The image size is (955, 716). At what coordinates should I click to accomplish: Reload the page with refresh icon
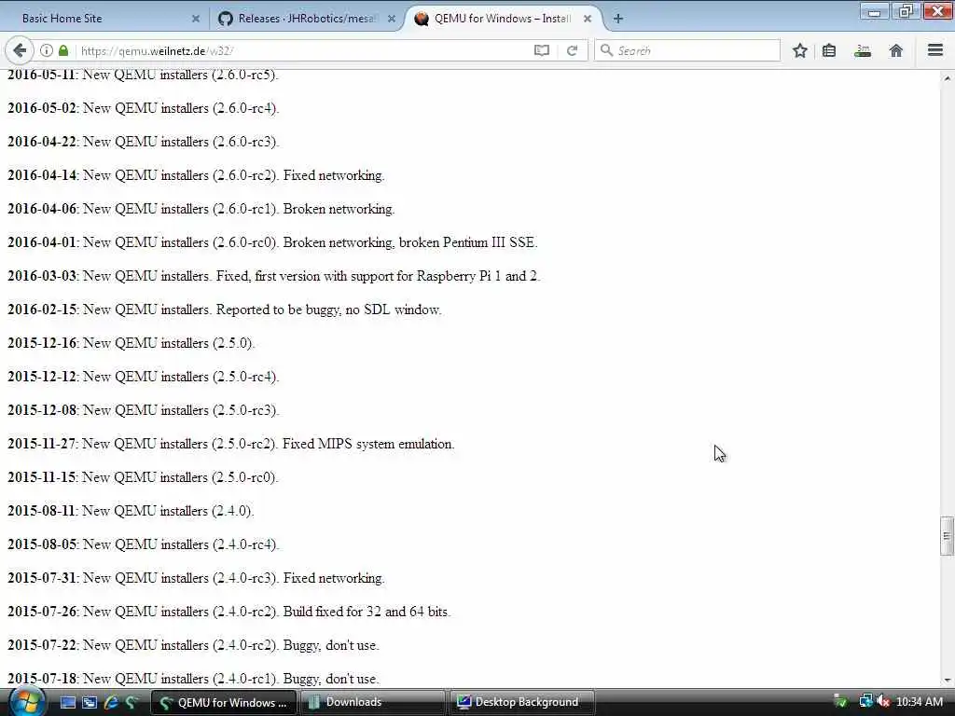coord(572,50)
